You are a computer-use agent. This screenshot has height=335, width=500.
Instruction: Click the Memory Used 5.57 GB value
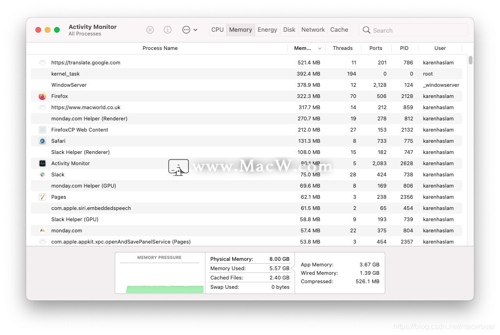point(279,268)
